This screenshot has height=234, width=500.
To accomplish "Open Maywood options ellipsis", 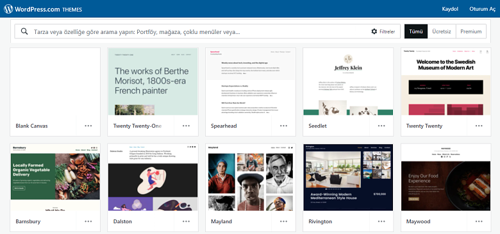I will [x=479, y=221].
